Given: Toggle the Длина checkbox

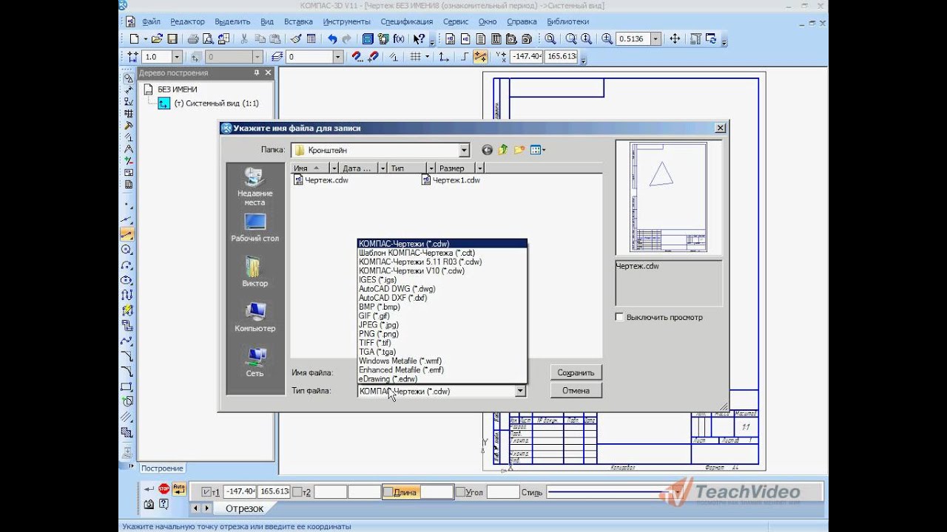Looking at the screenshot, I should (388, 492).
